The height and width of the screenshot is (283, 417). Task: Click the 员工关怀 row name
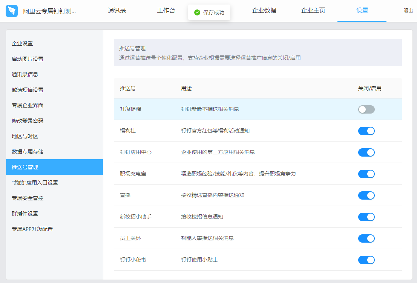(130, 238)
